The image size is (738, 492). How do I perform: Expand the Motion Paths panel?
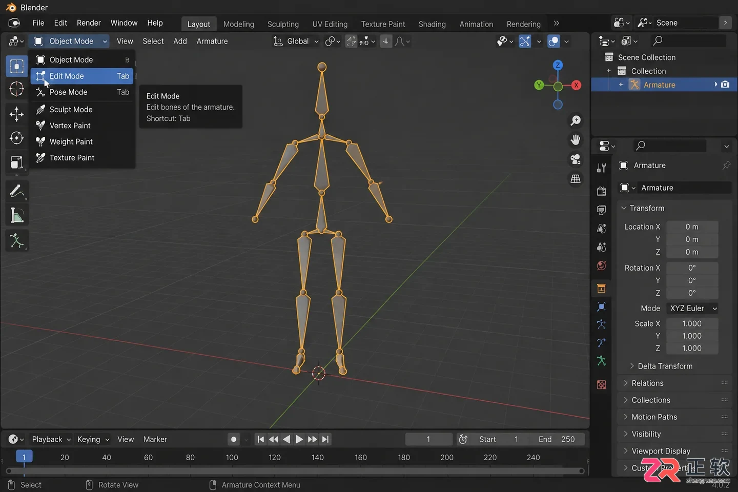tap(674, 417)
